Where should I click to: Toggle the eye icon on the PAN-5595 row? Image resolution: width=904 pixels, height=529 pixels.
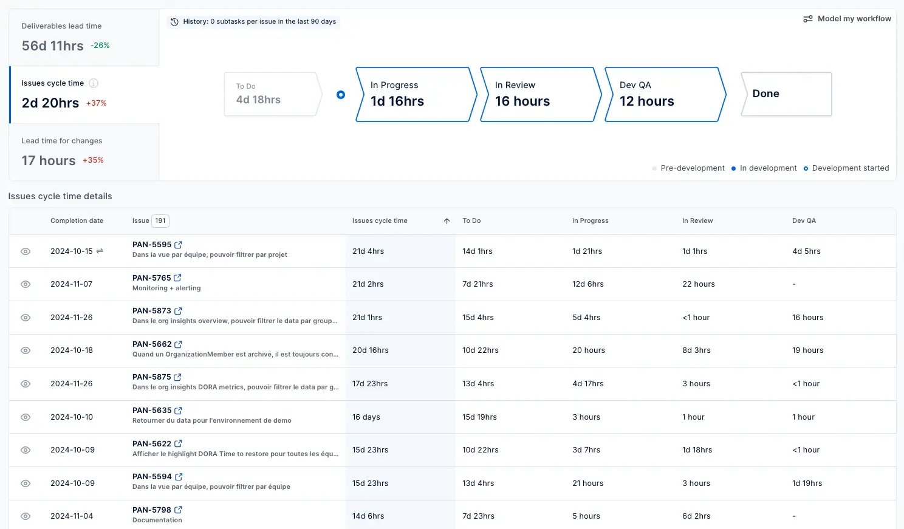coord(25,251)
